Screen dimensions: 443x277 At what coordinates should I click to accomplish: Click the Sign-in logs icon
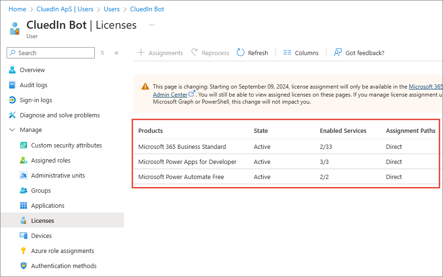[12, 100]
